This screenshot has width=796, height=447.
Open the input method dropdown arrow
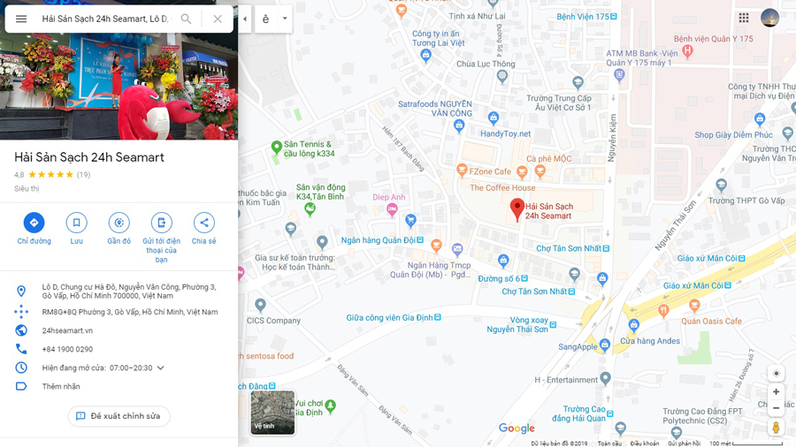[x=285, y=19]
